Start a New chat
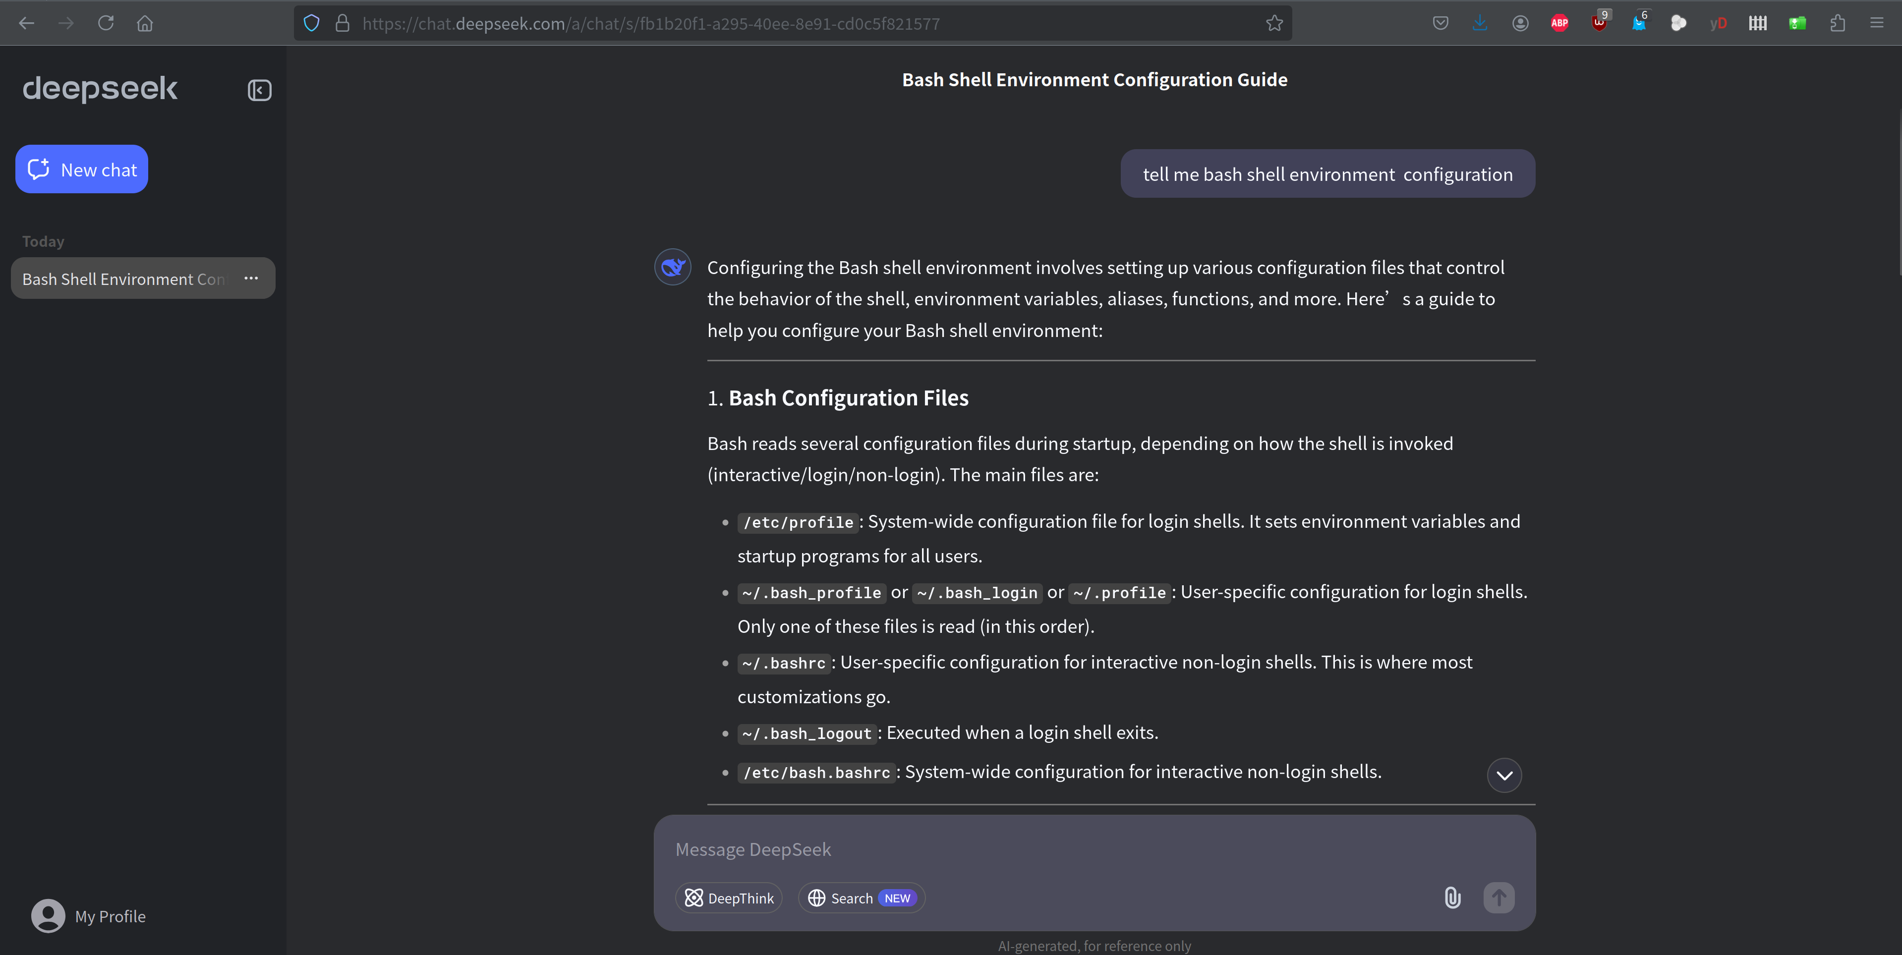Viewport: 1902px width, 955px height. pos(82,169)
